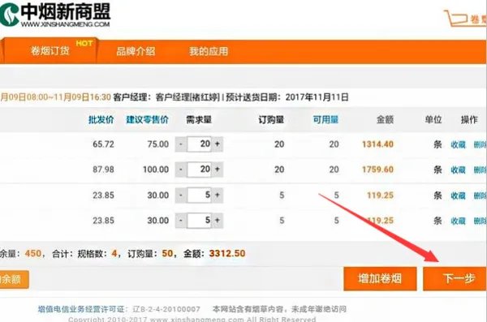Click the 下一步 button
The image size is (487, 322).
pos(455,278)
